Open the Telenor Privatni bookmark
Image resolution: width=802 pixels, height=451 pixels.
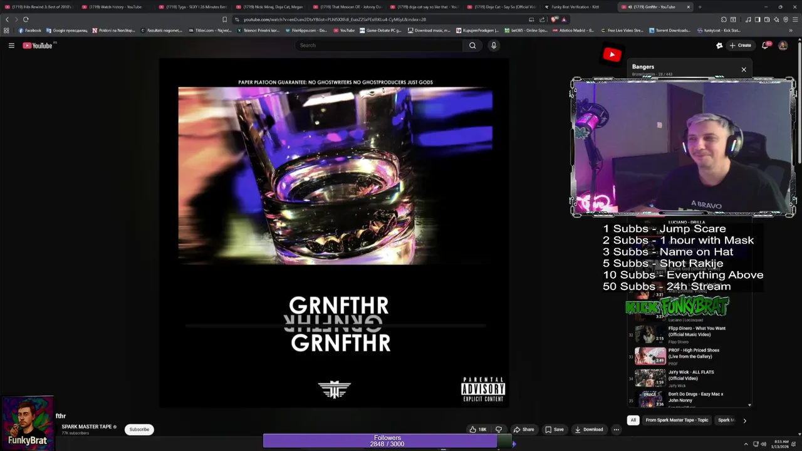(x=258, y=30)
